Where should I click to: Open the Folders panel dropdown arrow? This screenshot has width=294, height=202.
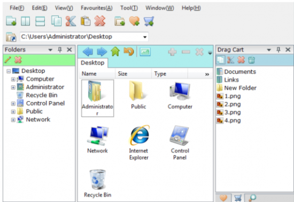pyautogui.click(x=50, y=50)
